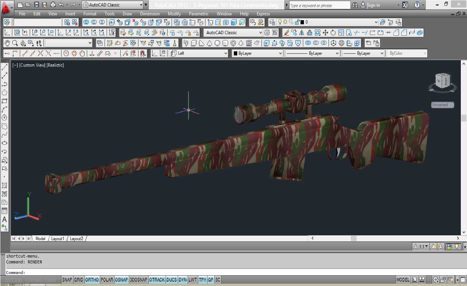Open the color control ByLayer dropdown
Viewport: 467px width, 286px height.
click(x=257, y=53)
